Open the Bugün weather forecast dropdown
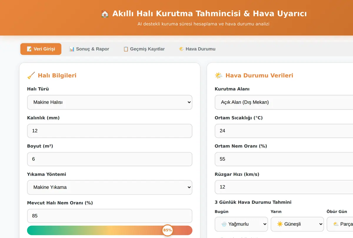 point(241,224)
